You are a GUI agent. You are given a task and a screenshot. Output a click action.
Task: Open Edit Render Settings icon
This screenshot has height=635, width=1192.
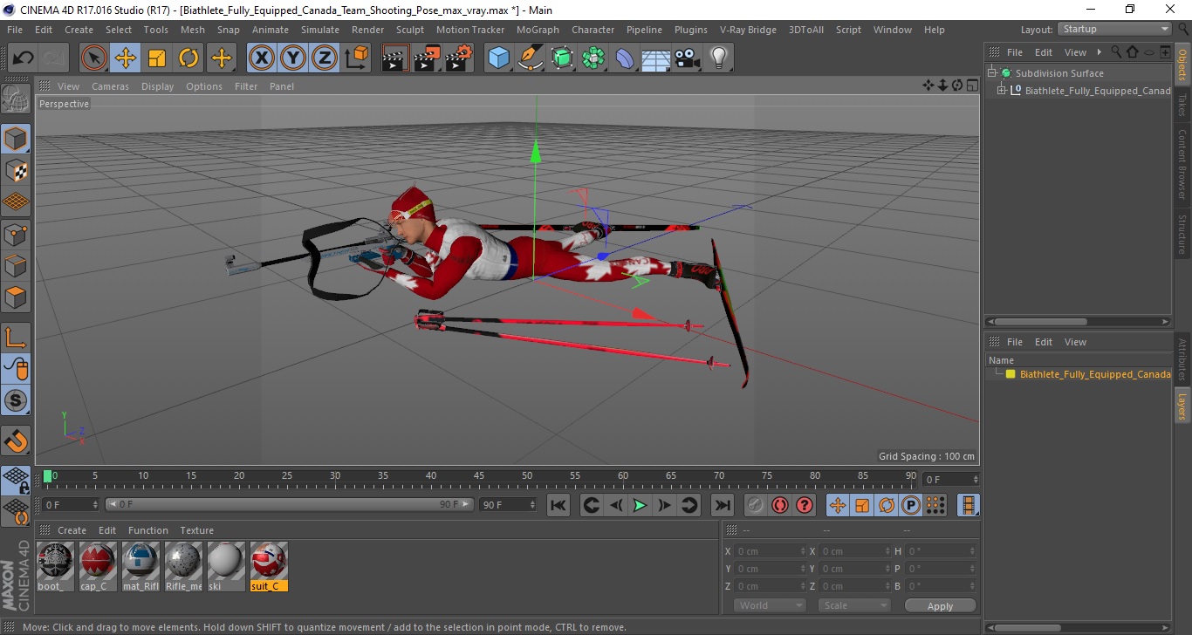pos(459,58)
